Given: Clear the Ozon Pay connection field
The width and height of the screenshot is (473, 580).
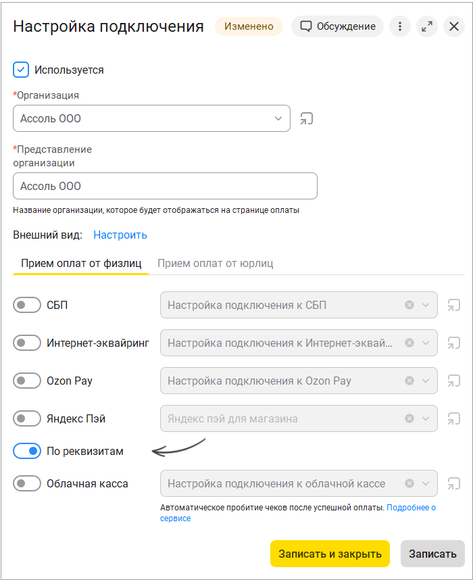Looking at the screenshot, I should coord(409,381).
